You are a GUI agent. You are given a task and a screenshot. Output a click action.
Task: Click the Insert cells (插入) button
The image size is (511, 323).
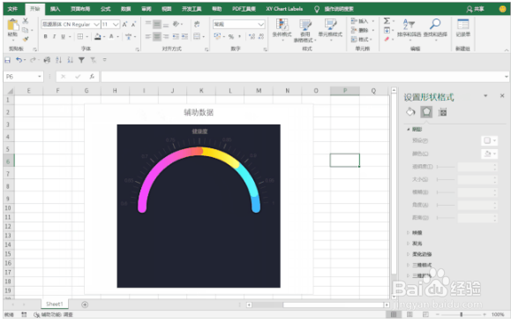pyautogui.click(x=360, y=21)
